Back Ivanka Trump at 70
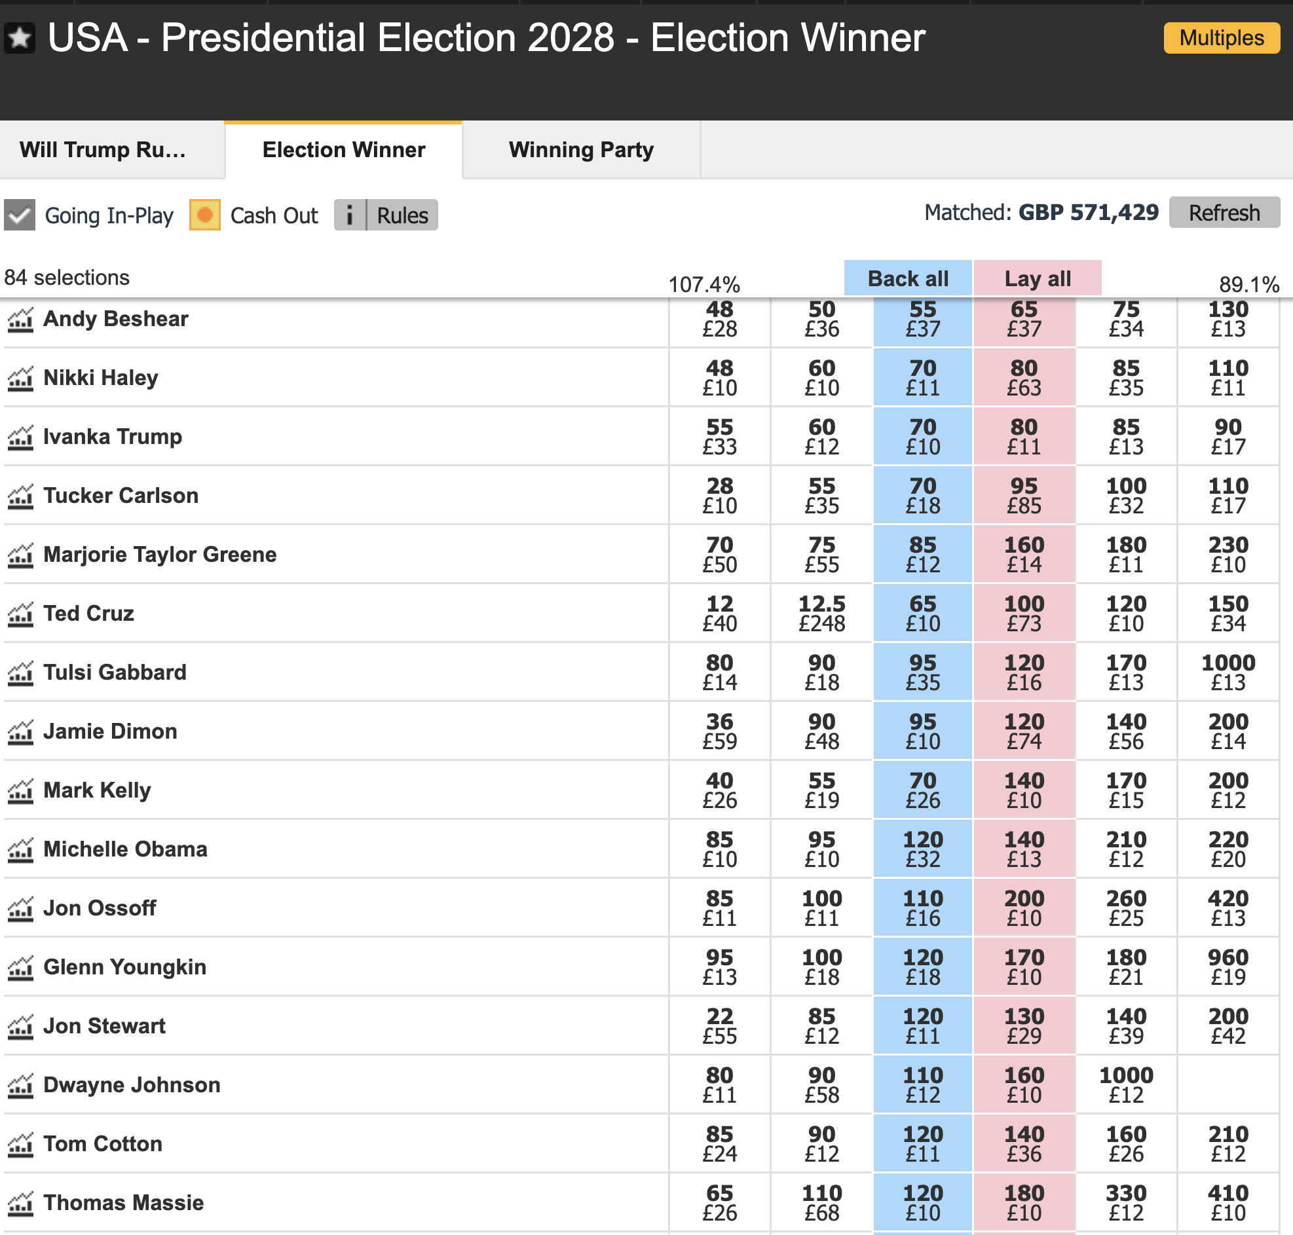The height and width of the screenshot is (1235, 1293). pyautogui.click(x=922, y=437)
